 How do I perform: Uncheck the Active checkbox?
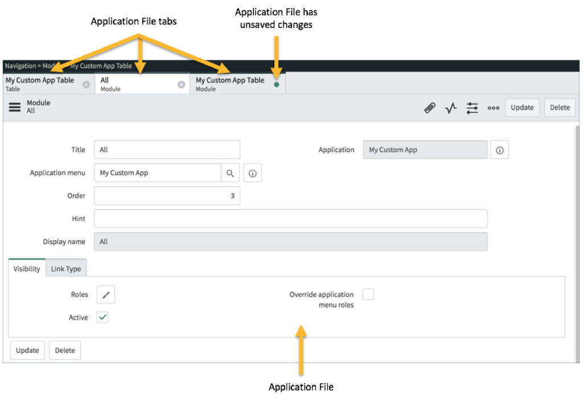coord(102,317)
